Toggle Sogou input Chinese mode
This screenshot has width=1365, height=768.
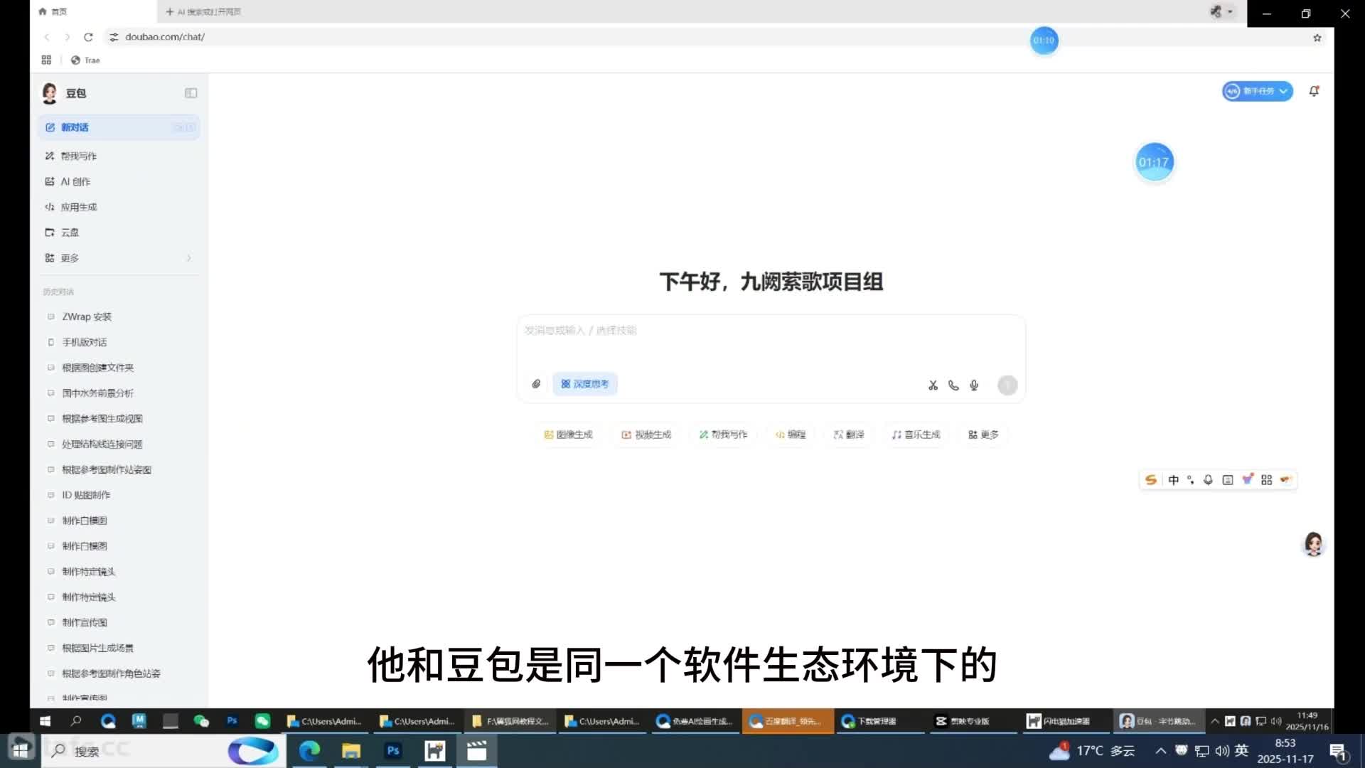point(1173,480)
